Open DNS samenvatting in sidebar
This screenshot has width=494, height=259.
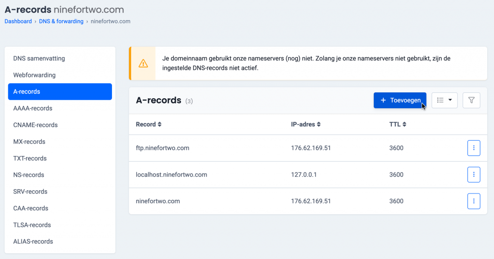pos(39,58)
